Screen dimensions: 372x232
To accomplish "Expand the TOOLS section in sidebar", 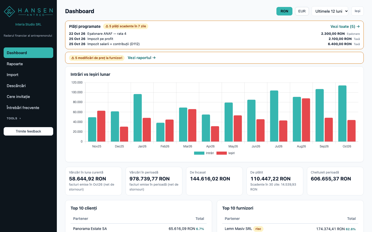I will pos(14,118).
